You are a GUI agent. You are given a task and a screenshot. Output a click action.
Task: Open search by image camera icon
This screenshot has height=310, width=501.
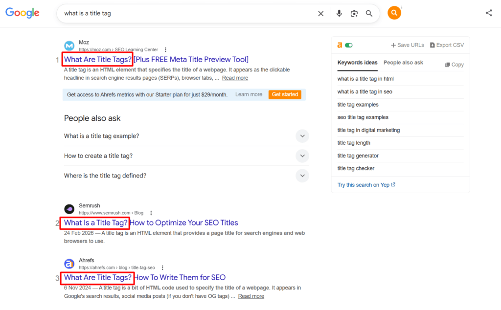354,13
